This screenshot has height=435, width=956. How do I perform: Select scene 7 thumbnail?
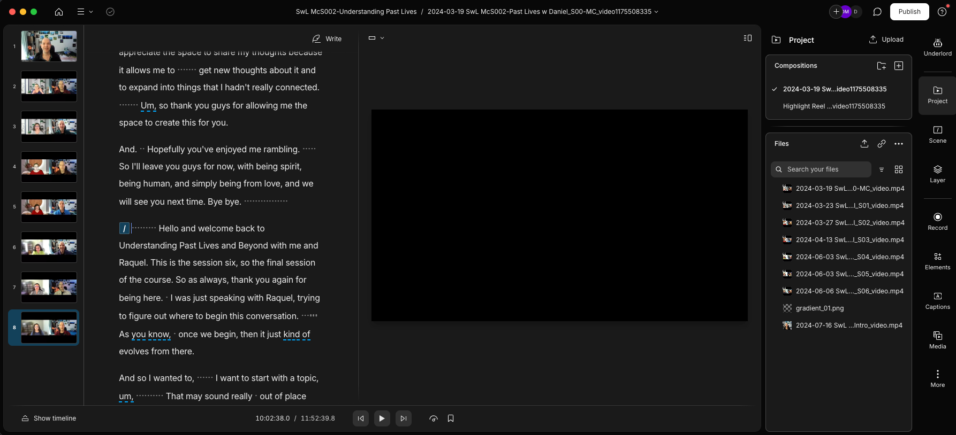[x=49, y=287]
